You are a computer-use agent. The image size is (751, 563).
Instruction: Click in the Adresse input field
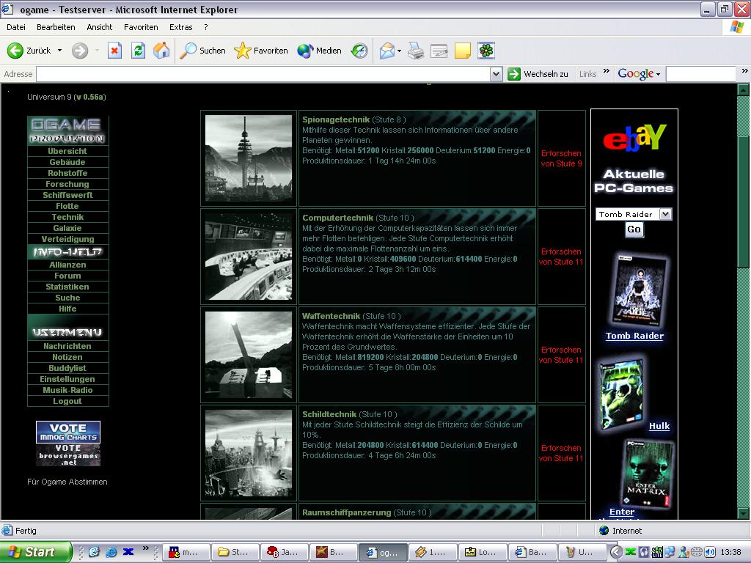click(x=263, y=74)
